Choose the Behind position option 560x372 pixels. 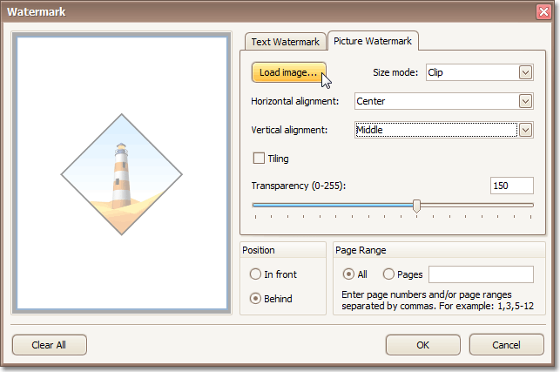[x=255, y=298]
